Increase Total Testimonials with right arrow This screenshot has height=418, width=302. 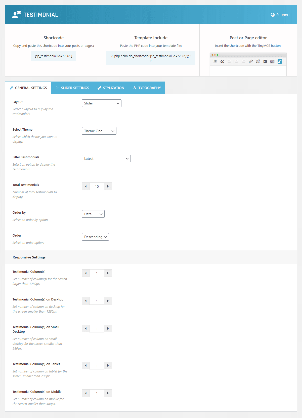click(x=108, y=186)
